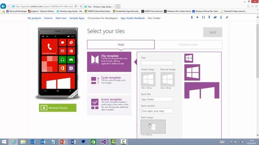Open Lync from the taskbar
This screenshot has height=145, width=259.
(x=33, y=142)
